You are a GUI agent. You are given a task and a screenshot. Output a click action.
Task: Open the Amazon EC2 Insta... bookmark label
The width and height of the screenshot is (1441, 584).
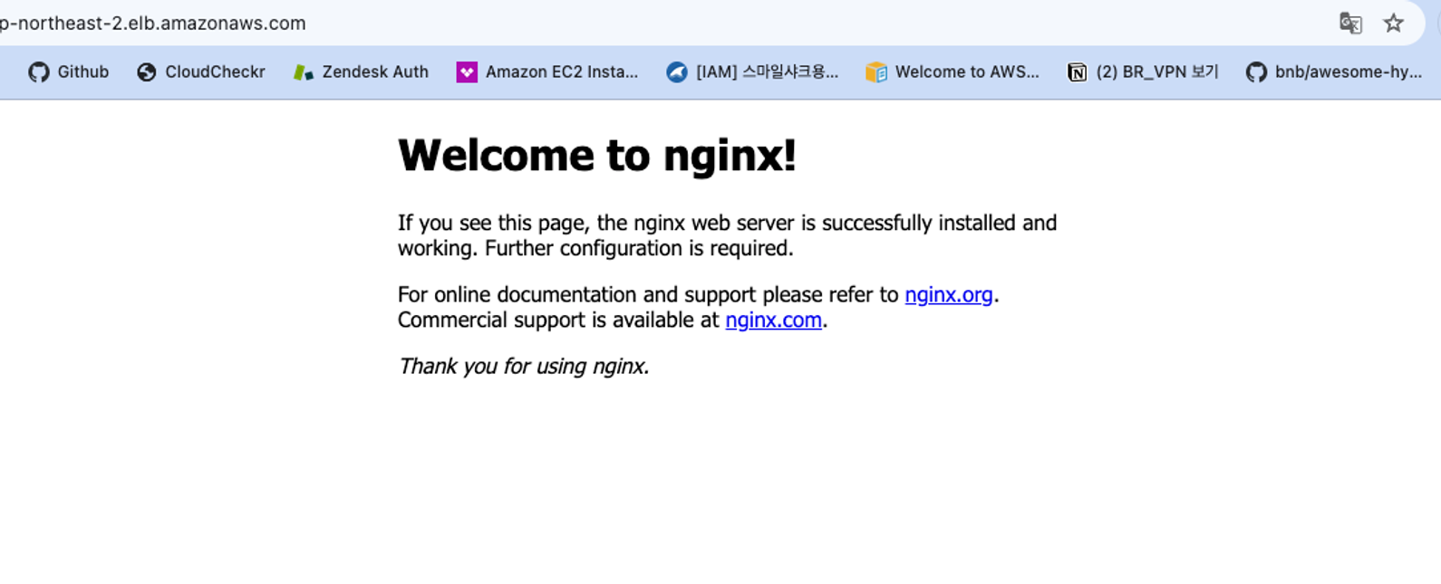point(562,72)
